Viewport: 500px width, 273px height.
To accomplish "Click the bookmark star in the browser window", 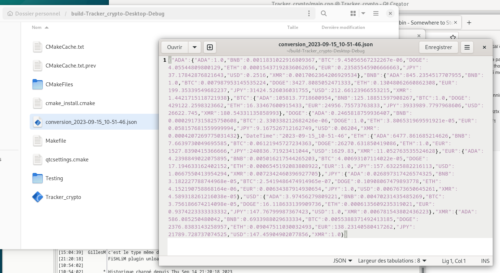I will (453, 37).
